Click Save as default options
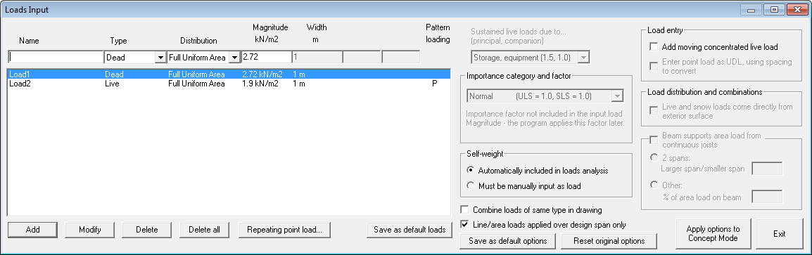The image size is (812, 255). tap(507, 241)
